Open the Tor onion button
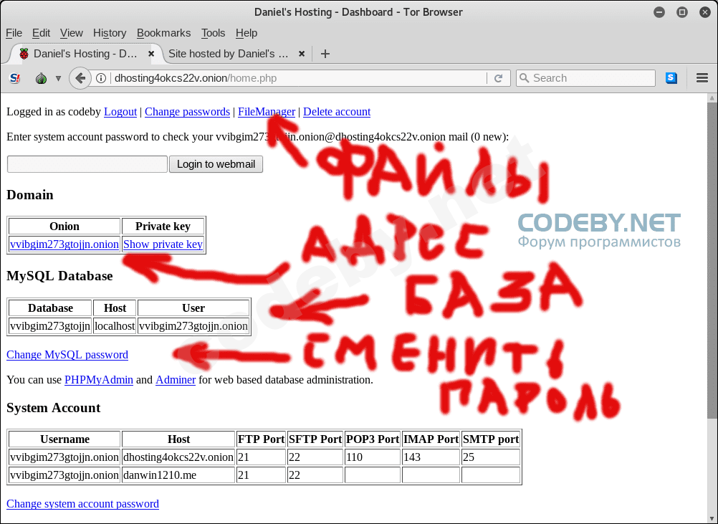This screenshot has height=524, width=718. coord(42,78)
